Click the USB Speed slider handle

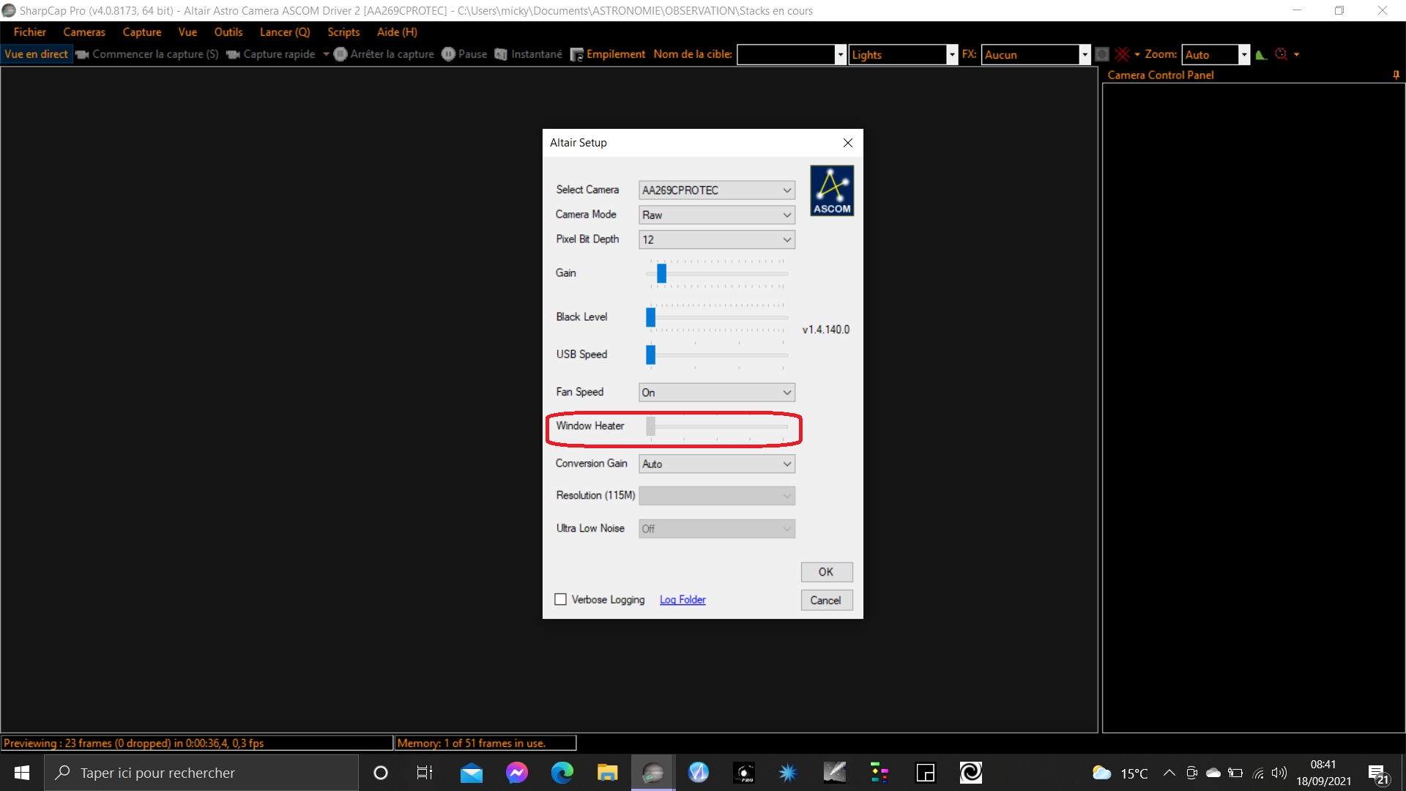[650, 354]
